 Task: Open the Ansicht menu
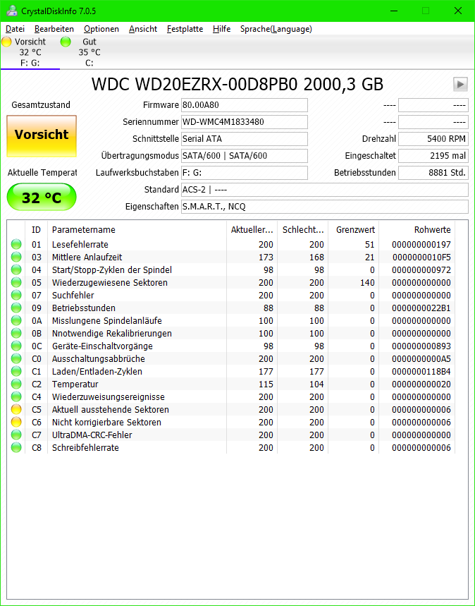click(x=143, y=29)
